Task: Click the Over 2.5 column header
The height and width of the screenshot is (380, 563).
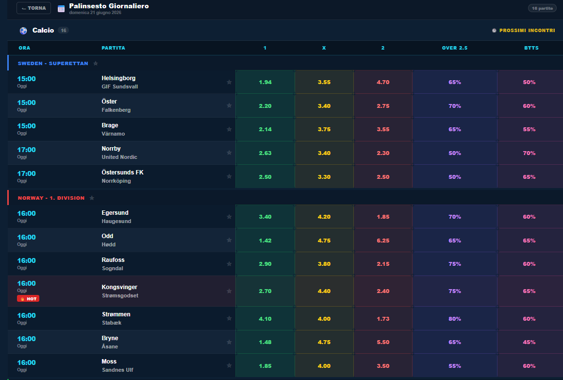Action: click(x=455, y=48)
